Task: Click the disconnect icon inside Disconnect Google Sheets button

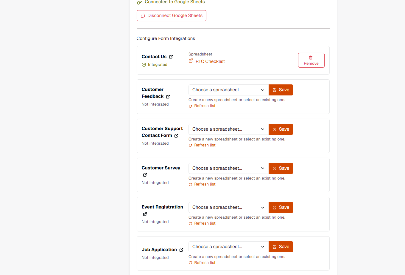Action: click(x=143, y=16)
